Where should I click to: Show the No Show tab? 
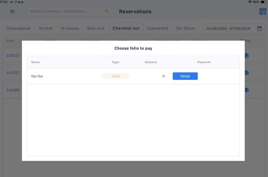pos(185,28)
